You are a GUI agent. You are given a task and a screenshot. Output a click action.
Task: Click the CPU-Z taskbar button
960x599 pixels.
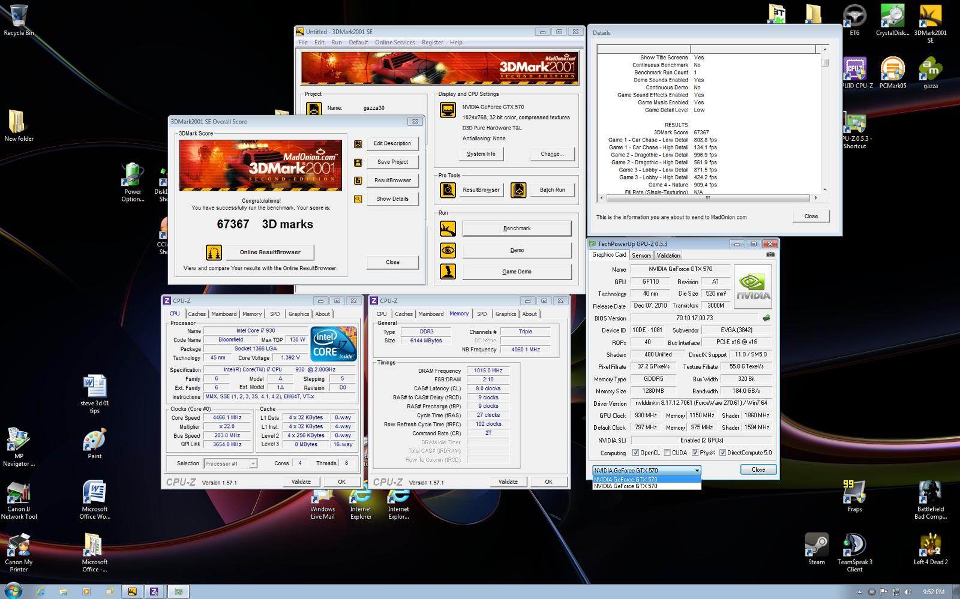(x=154, y=592)
